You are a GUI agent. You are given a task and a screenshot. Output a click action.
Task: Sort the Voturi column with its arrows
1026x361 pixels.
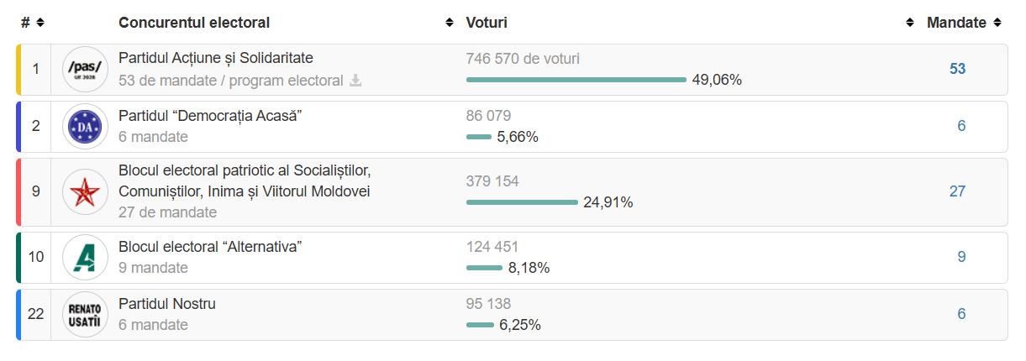(x=909, y=23)
